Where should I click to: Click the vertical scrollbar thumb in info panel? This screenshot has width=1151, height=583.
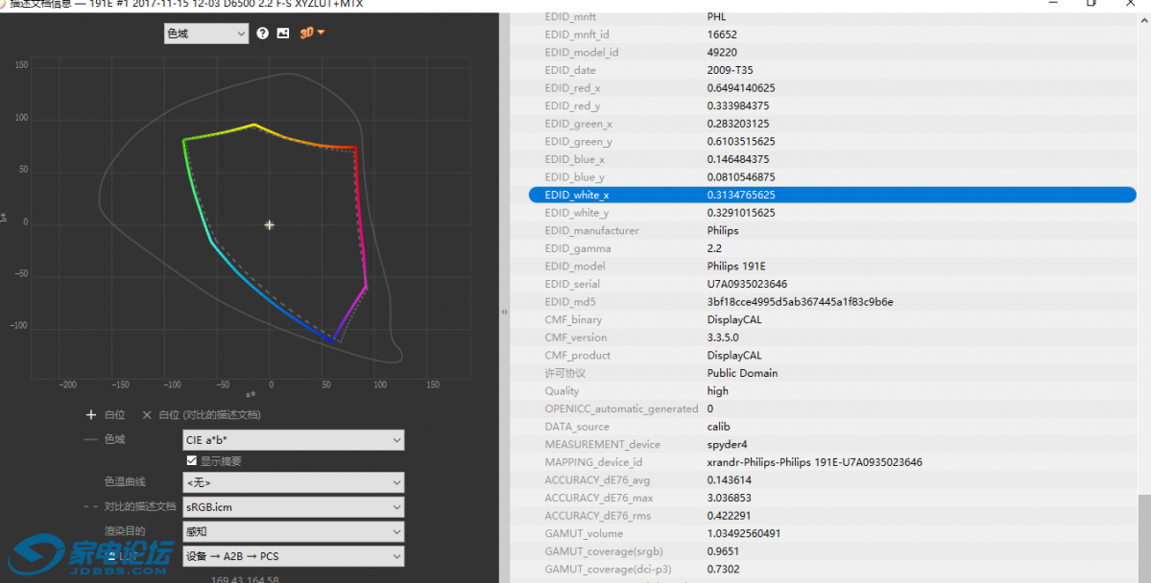tap(1143, 537)
